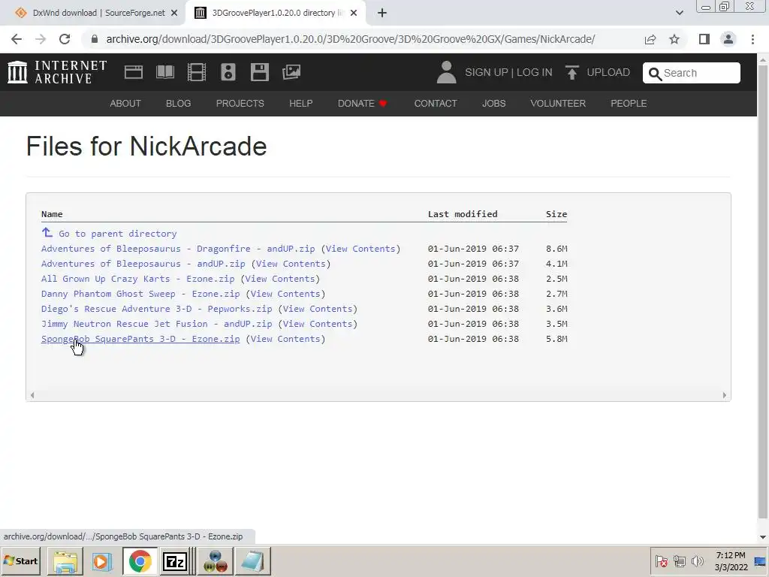The image size is (769, 577).
Task: Click the share page icon in the address bar
Action: click(650, 39)
